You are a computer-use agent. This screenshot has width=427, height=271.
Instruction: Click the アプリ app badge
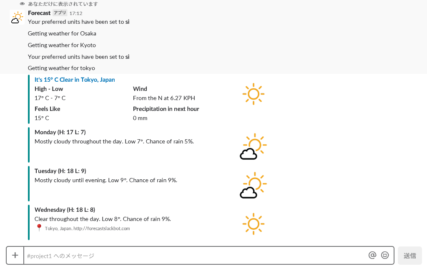(60, 13)
